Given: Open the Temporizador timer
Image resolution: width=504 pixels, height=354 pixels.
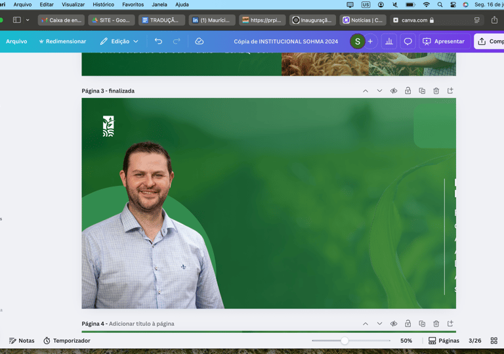Looking at the screenshot, I should 67,340.
